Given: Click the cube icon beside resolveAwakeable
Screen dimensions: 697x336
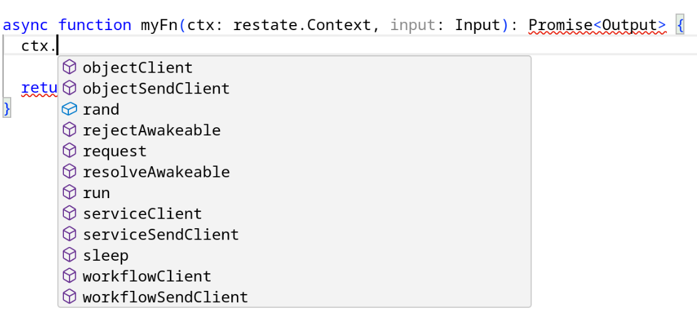Looking at the screenshot, I should click(x=70, y=172).
